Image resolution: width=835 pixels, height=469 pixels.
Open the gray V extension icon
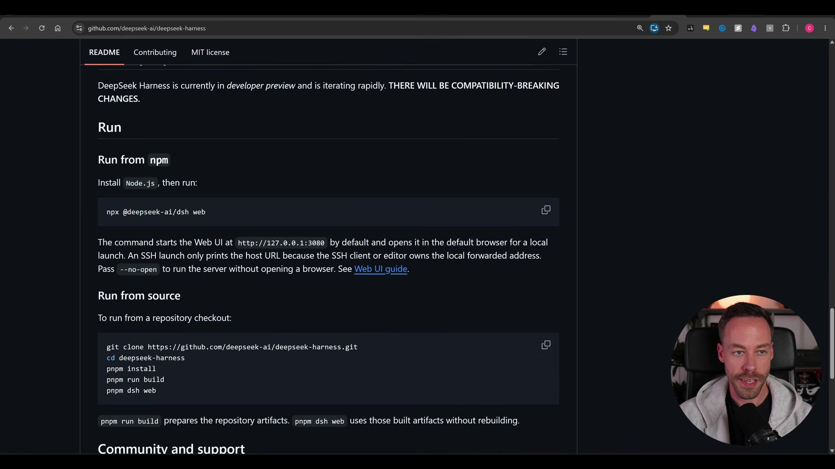coord(770,28)
